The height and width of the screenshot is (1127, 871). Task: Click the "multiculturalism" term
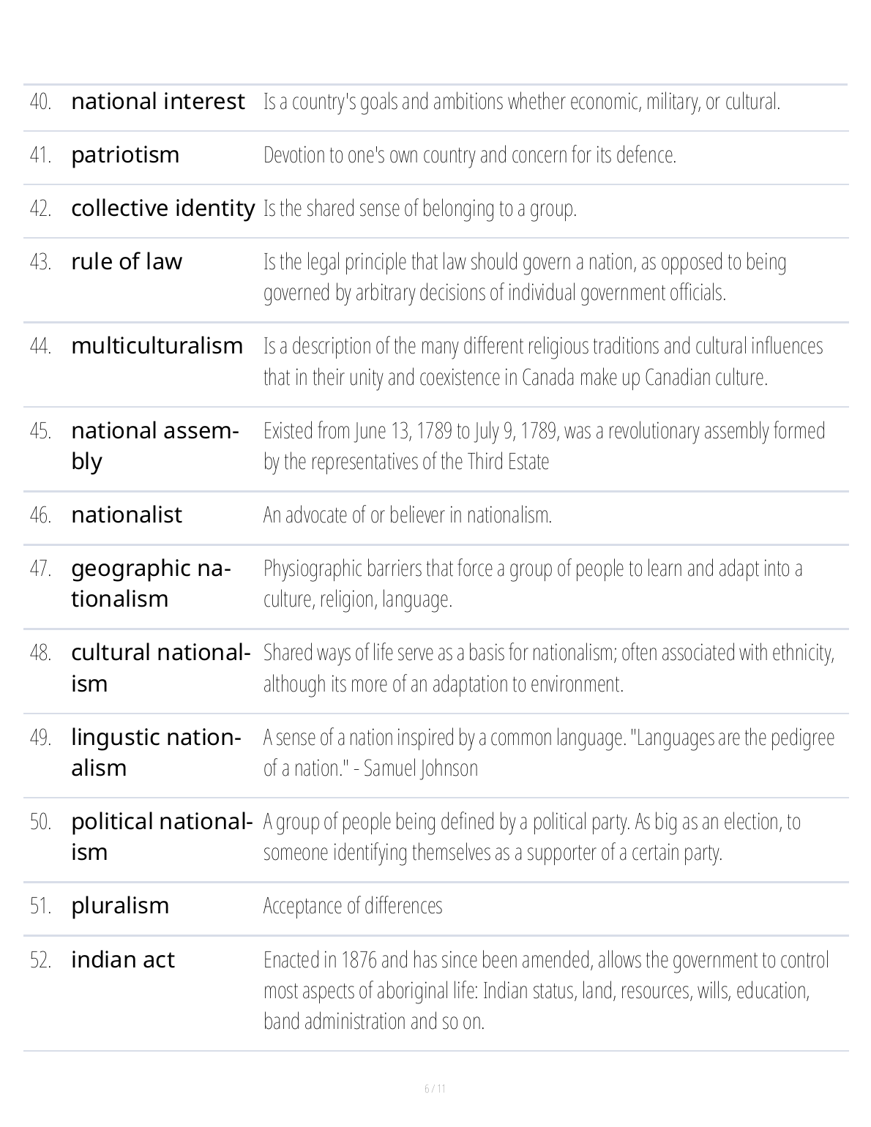[x=157, y=346]
